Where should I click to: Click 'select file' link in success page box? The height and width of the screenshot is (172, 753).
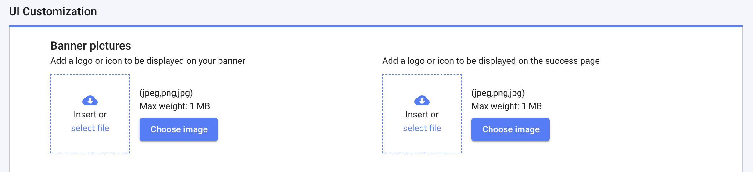[422, 128]
